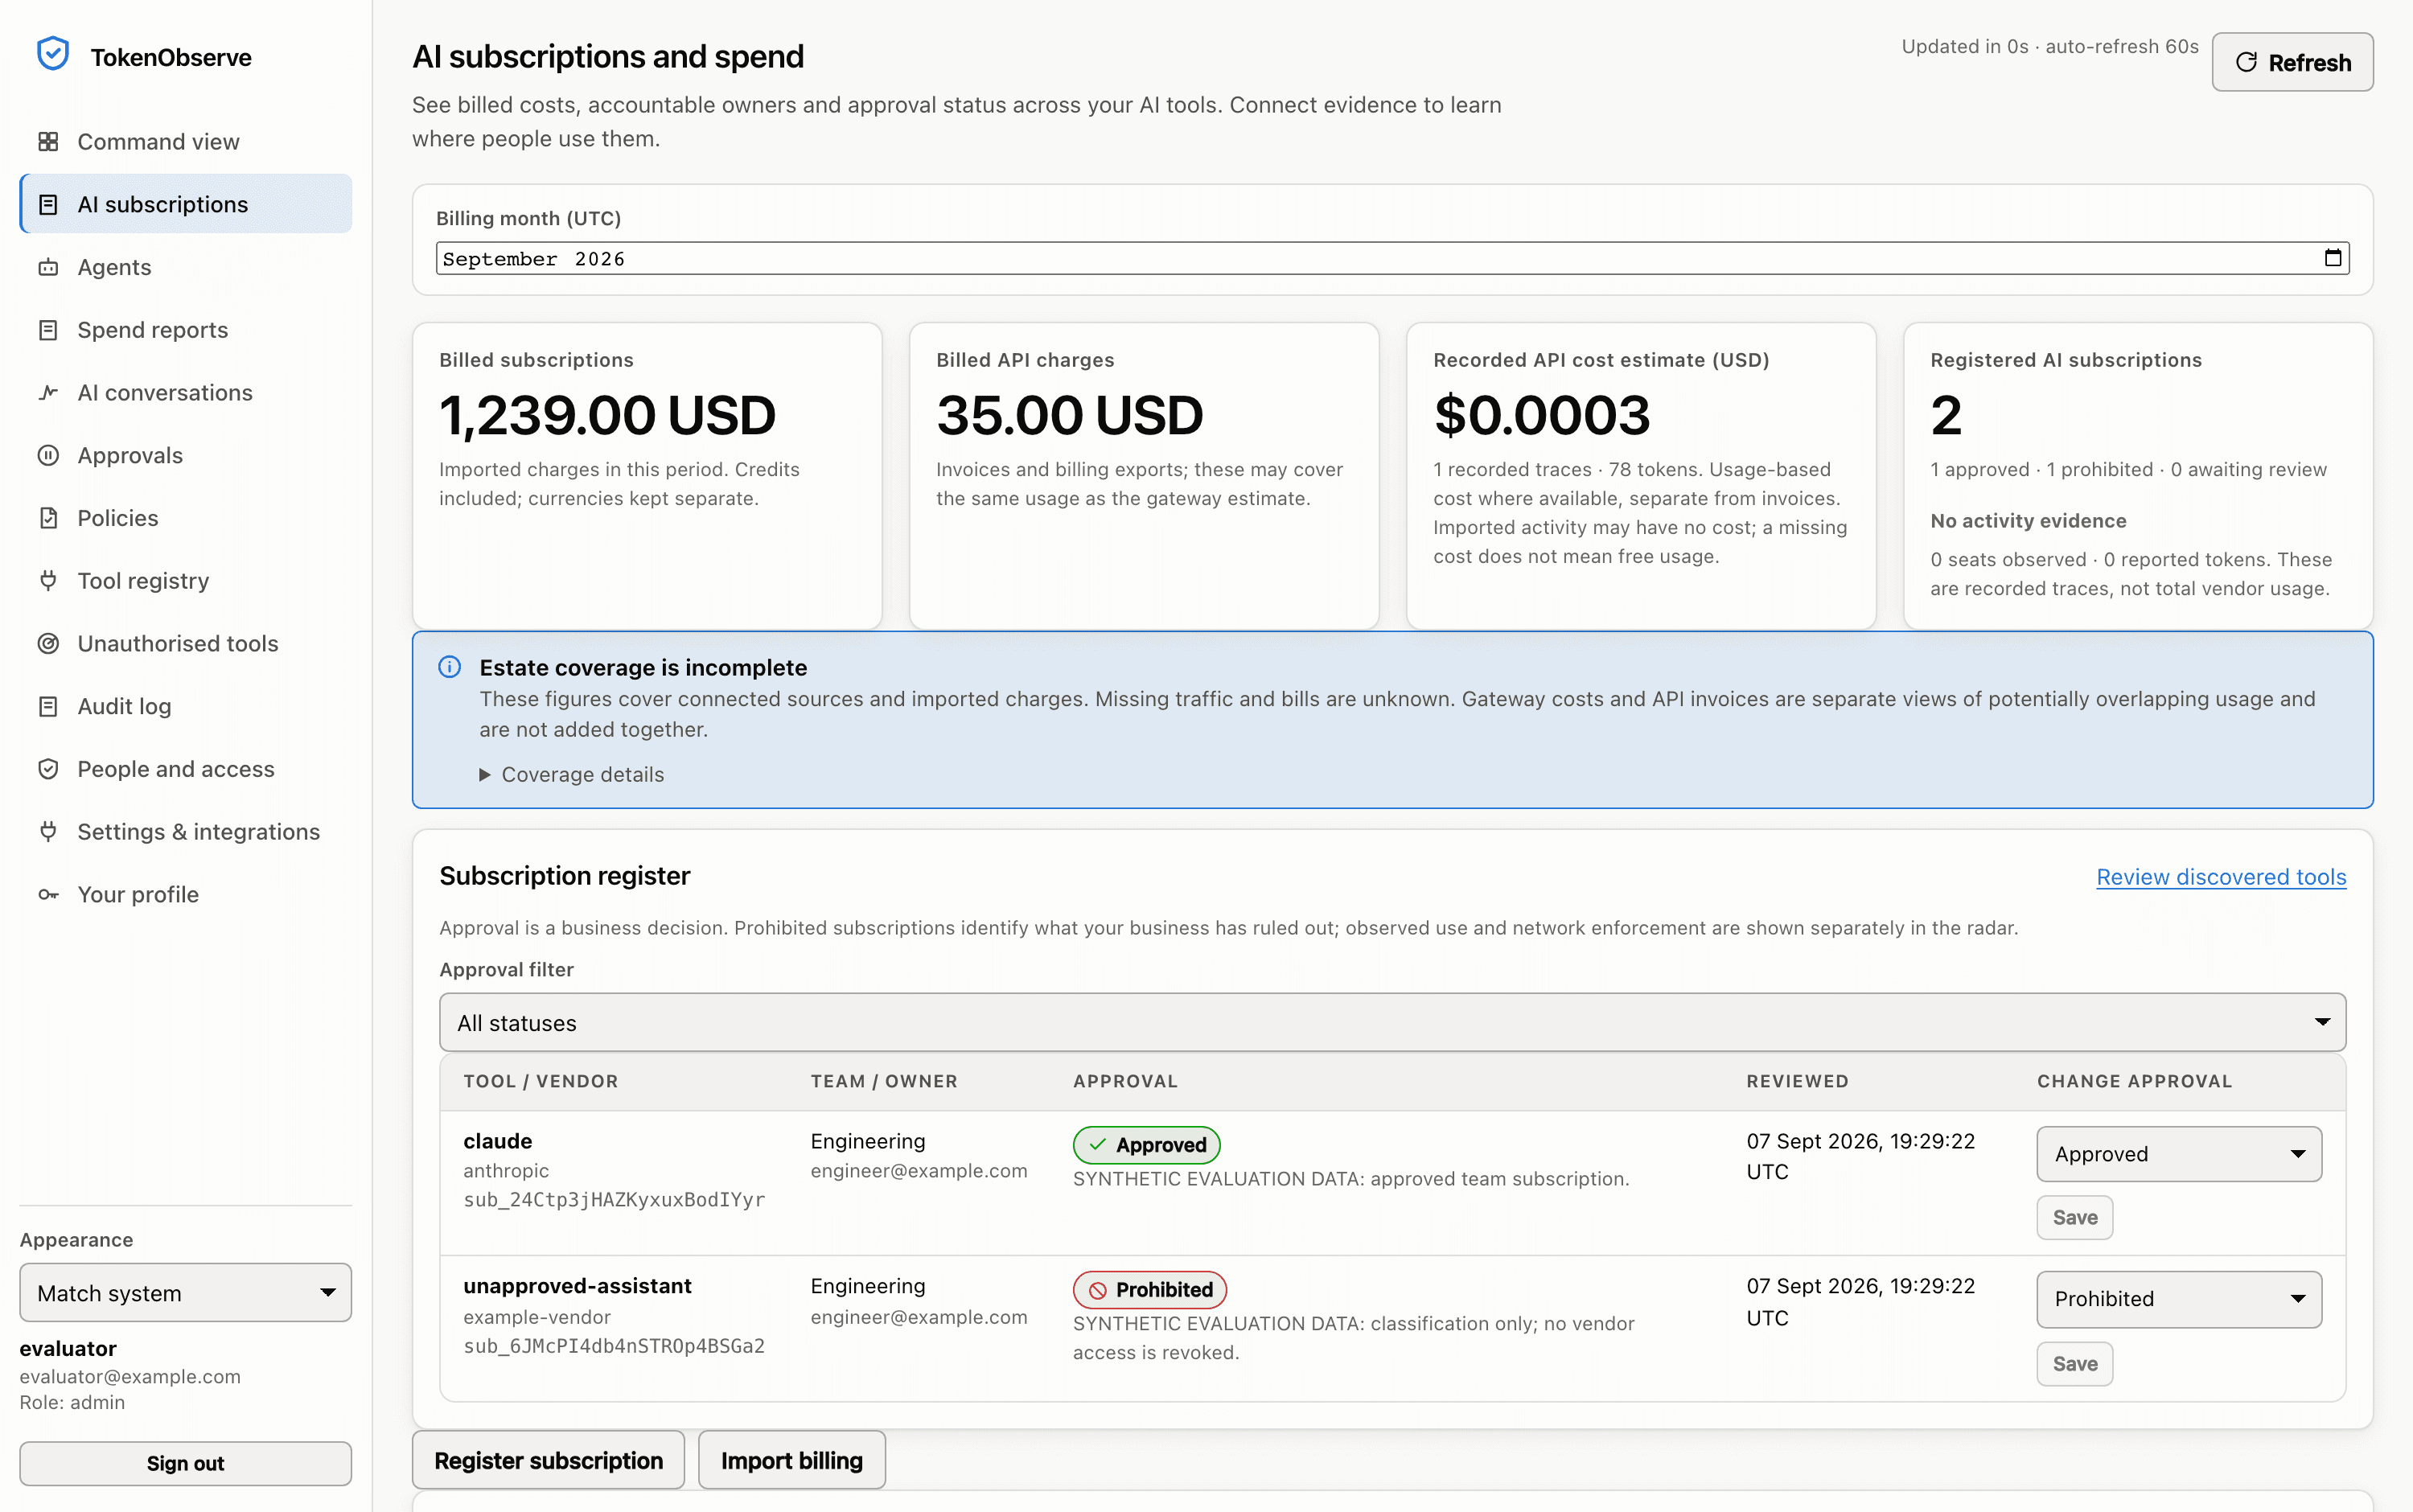This screenshot has width=2413, height=1512.
Task: Click the Estate coverage is incomplete heading
Action: click(x=643, y=667)
